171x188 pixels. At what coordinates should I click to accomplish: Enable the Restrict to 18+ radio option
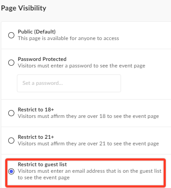point(11,113)
